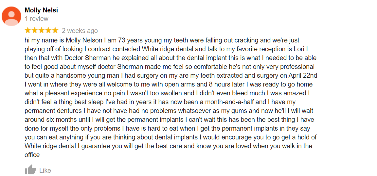Open the Molly Nelsi reviewer name

[x=41, y=10]
